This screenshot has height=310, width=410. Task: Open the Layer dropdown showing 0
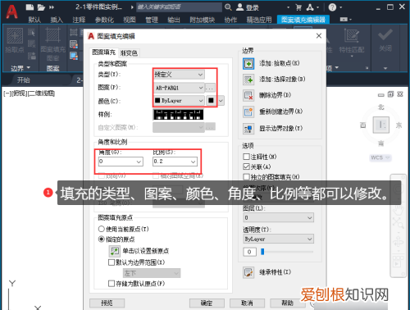coord(278,217)
